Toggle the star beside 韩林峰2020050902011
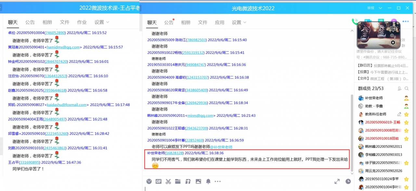The height and width of the screenshot is (191, 416). coord(406,147)
